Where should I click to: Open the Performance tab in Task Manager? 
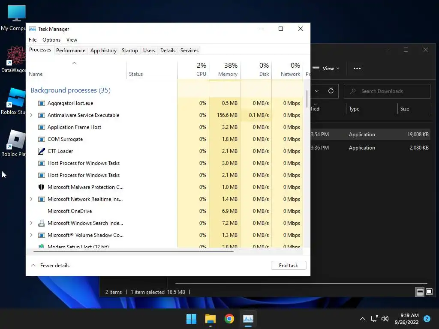click(x=71, y=51)
